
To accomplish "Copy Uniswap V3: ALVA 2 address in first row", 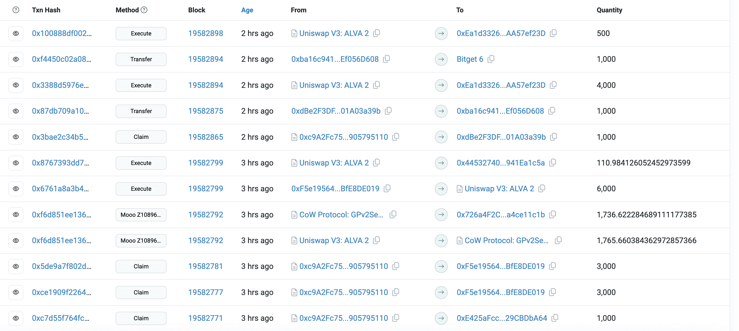I will pyautogui.click(x=376, y=33).
